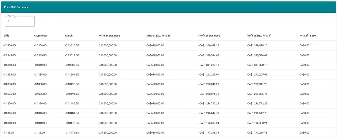Click Profit at Exp. Base value -CA$1,273,041.20
Viewport: 337px width, 138px height.
[x=209, y=84]
